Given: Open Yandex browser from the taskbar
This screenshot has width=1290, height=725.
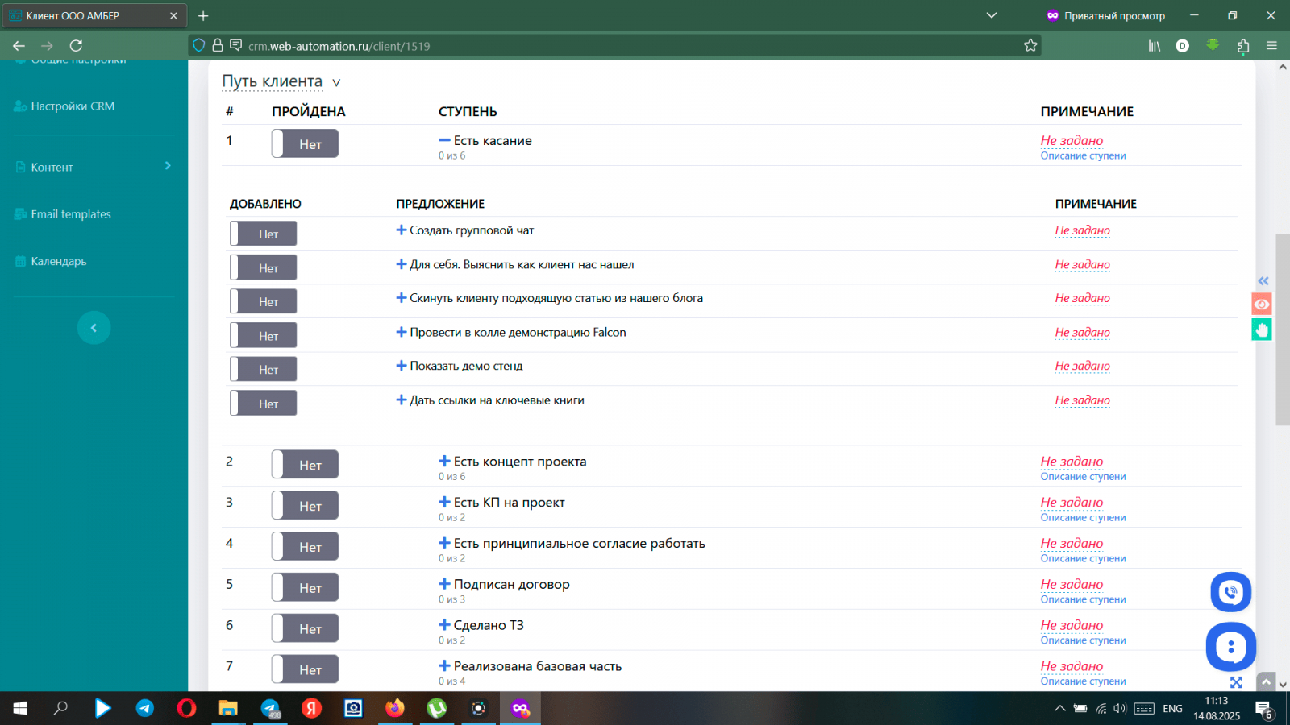Looking at the screenshot, I should 311,708.
